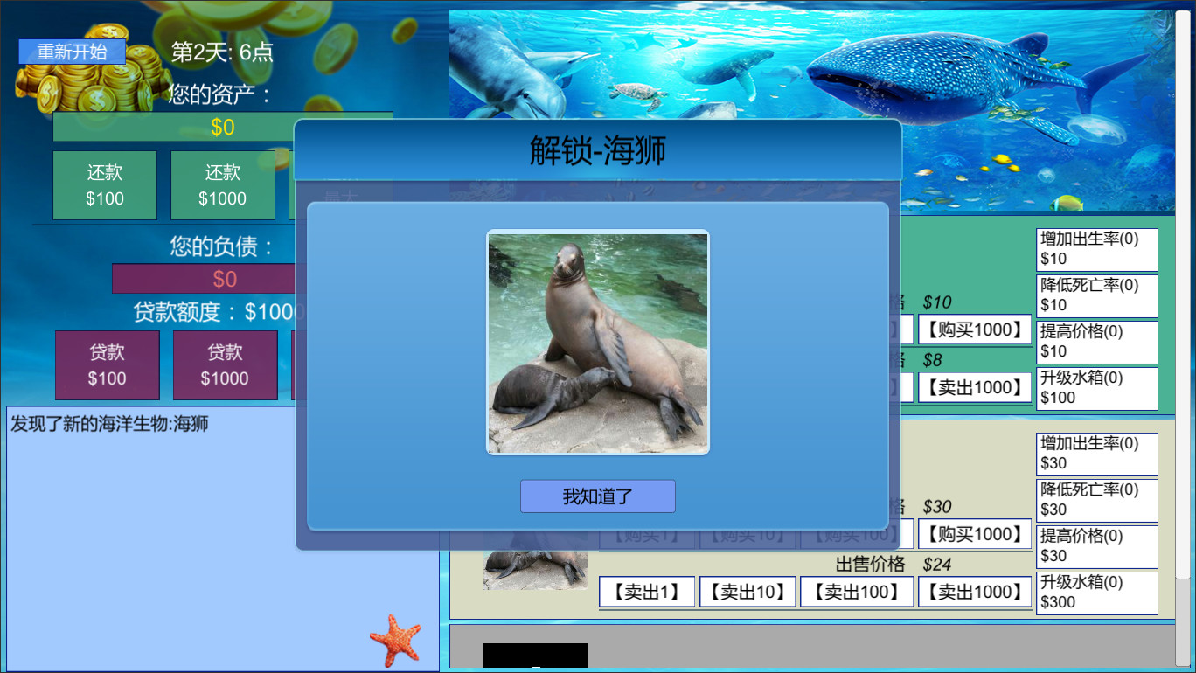Buy 提高价格(0) upgrade costing $10
The image size is (1196, 673).
pos(1097,342)
